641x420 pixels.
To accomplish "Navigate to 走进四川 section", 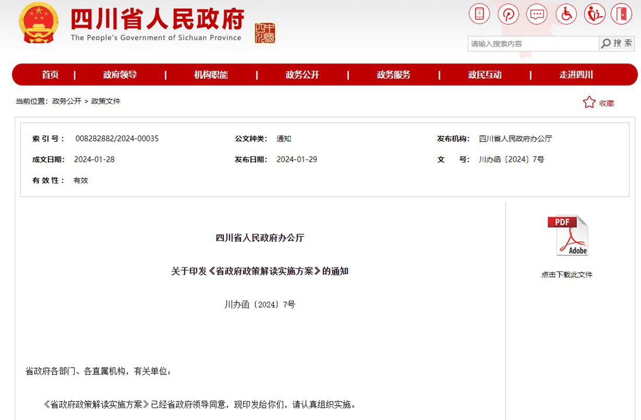I will [x=576, y=75].
